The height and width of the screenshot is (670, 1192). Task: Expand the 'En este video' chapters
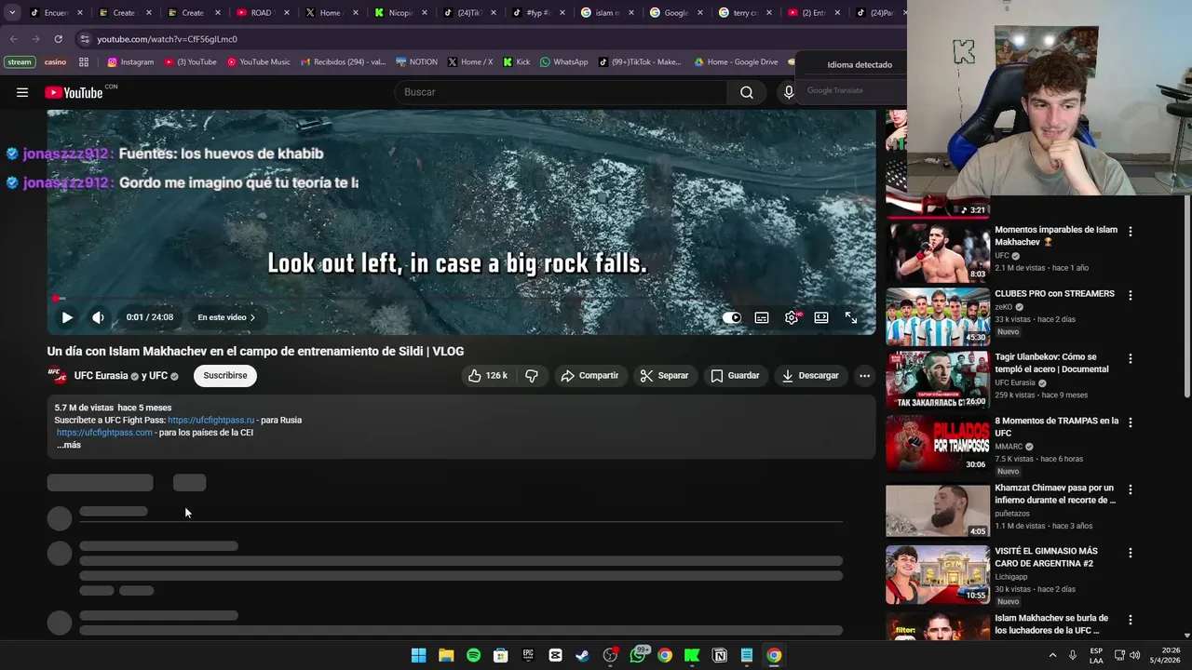pyautogui.click(x=225, y=317)
